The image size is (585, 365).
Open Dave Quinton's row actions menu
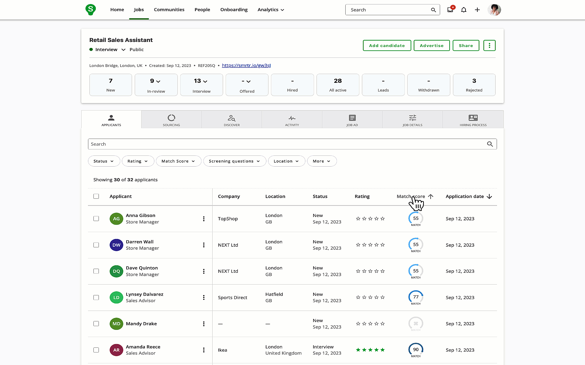click(204, 271)
